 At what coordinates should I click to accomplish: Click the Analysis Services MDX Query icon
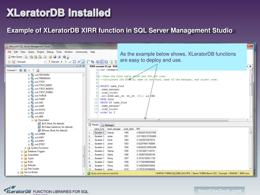[x=31, y=57]
